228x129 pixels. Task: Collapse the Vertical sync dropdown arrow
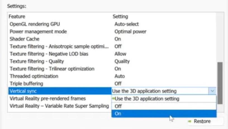[212, 91]
